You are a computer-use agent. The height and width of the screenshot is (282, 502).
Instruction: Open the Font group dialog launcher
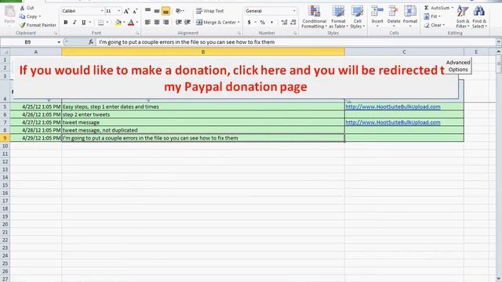pos(137,33)
